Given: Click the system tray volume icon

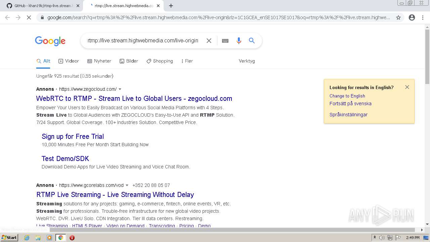Looking at the screenshot, I should pyautogui.click(x=382, y=238).
